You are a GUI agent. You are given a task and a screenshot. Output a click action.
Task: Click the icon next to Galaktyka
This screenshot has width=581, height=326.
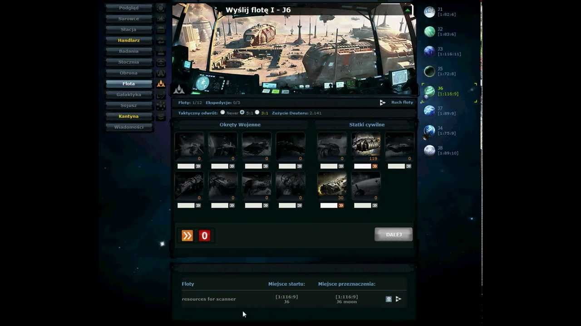pyautogui.click(x=161, y=95)
